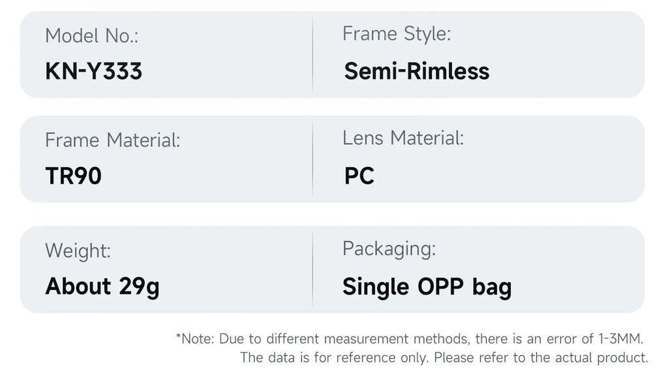This screenshot has height=380, width=668.
Task: Select the Single OPP bag value
Action: coord(427,287)
